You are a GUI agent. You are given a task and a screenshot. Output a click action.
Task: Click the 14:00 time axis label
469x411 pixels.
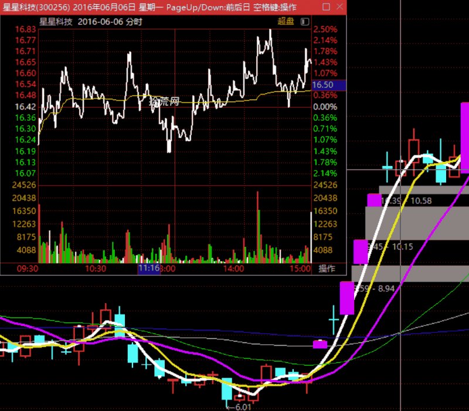(x=233, y=269)
